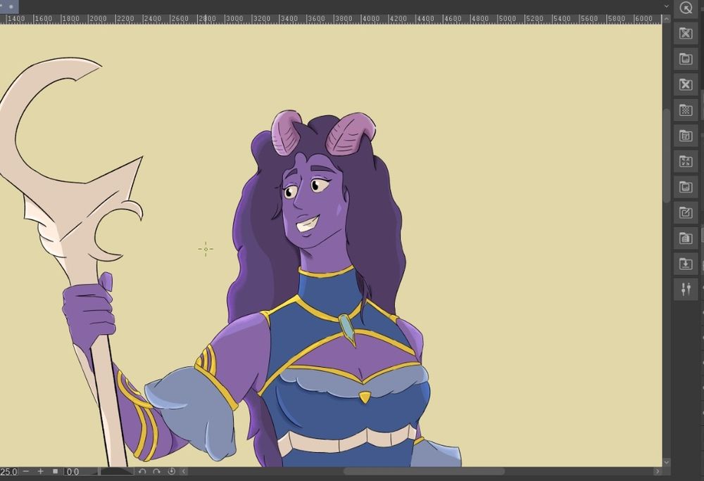Open the folder icon with a download arrow

(x=686, y=264)
